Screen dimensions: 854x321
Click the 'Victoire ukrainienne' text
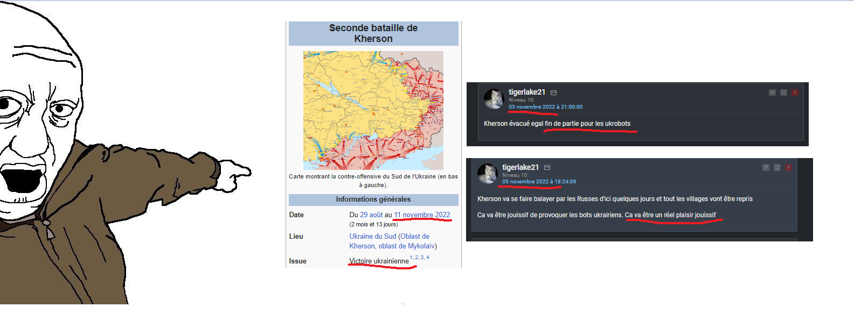click(379, 261)
